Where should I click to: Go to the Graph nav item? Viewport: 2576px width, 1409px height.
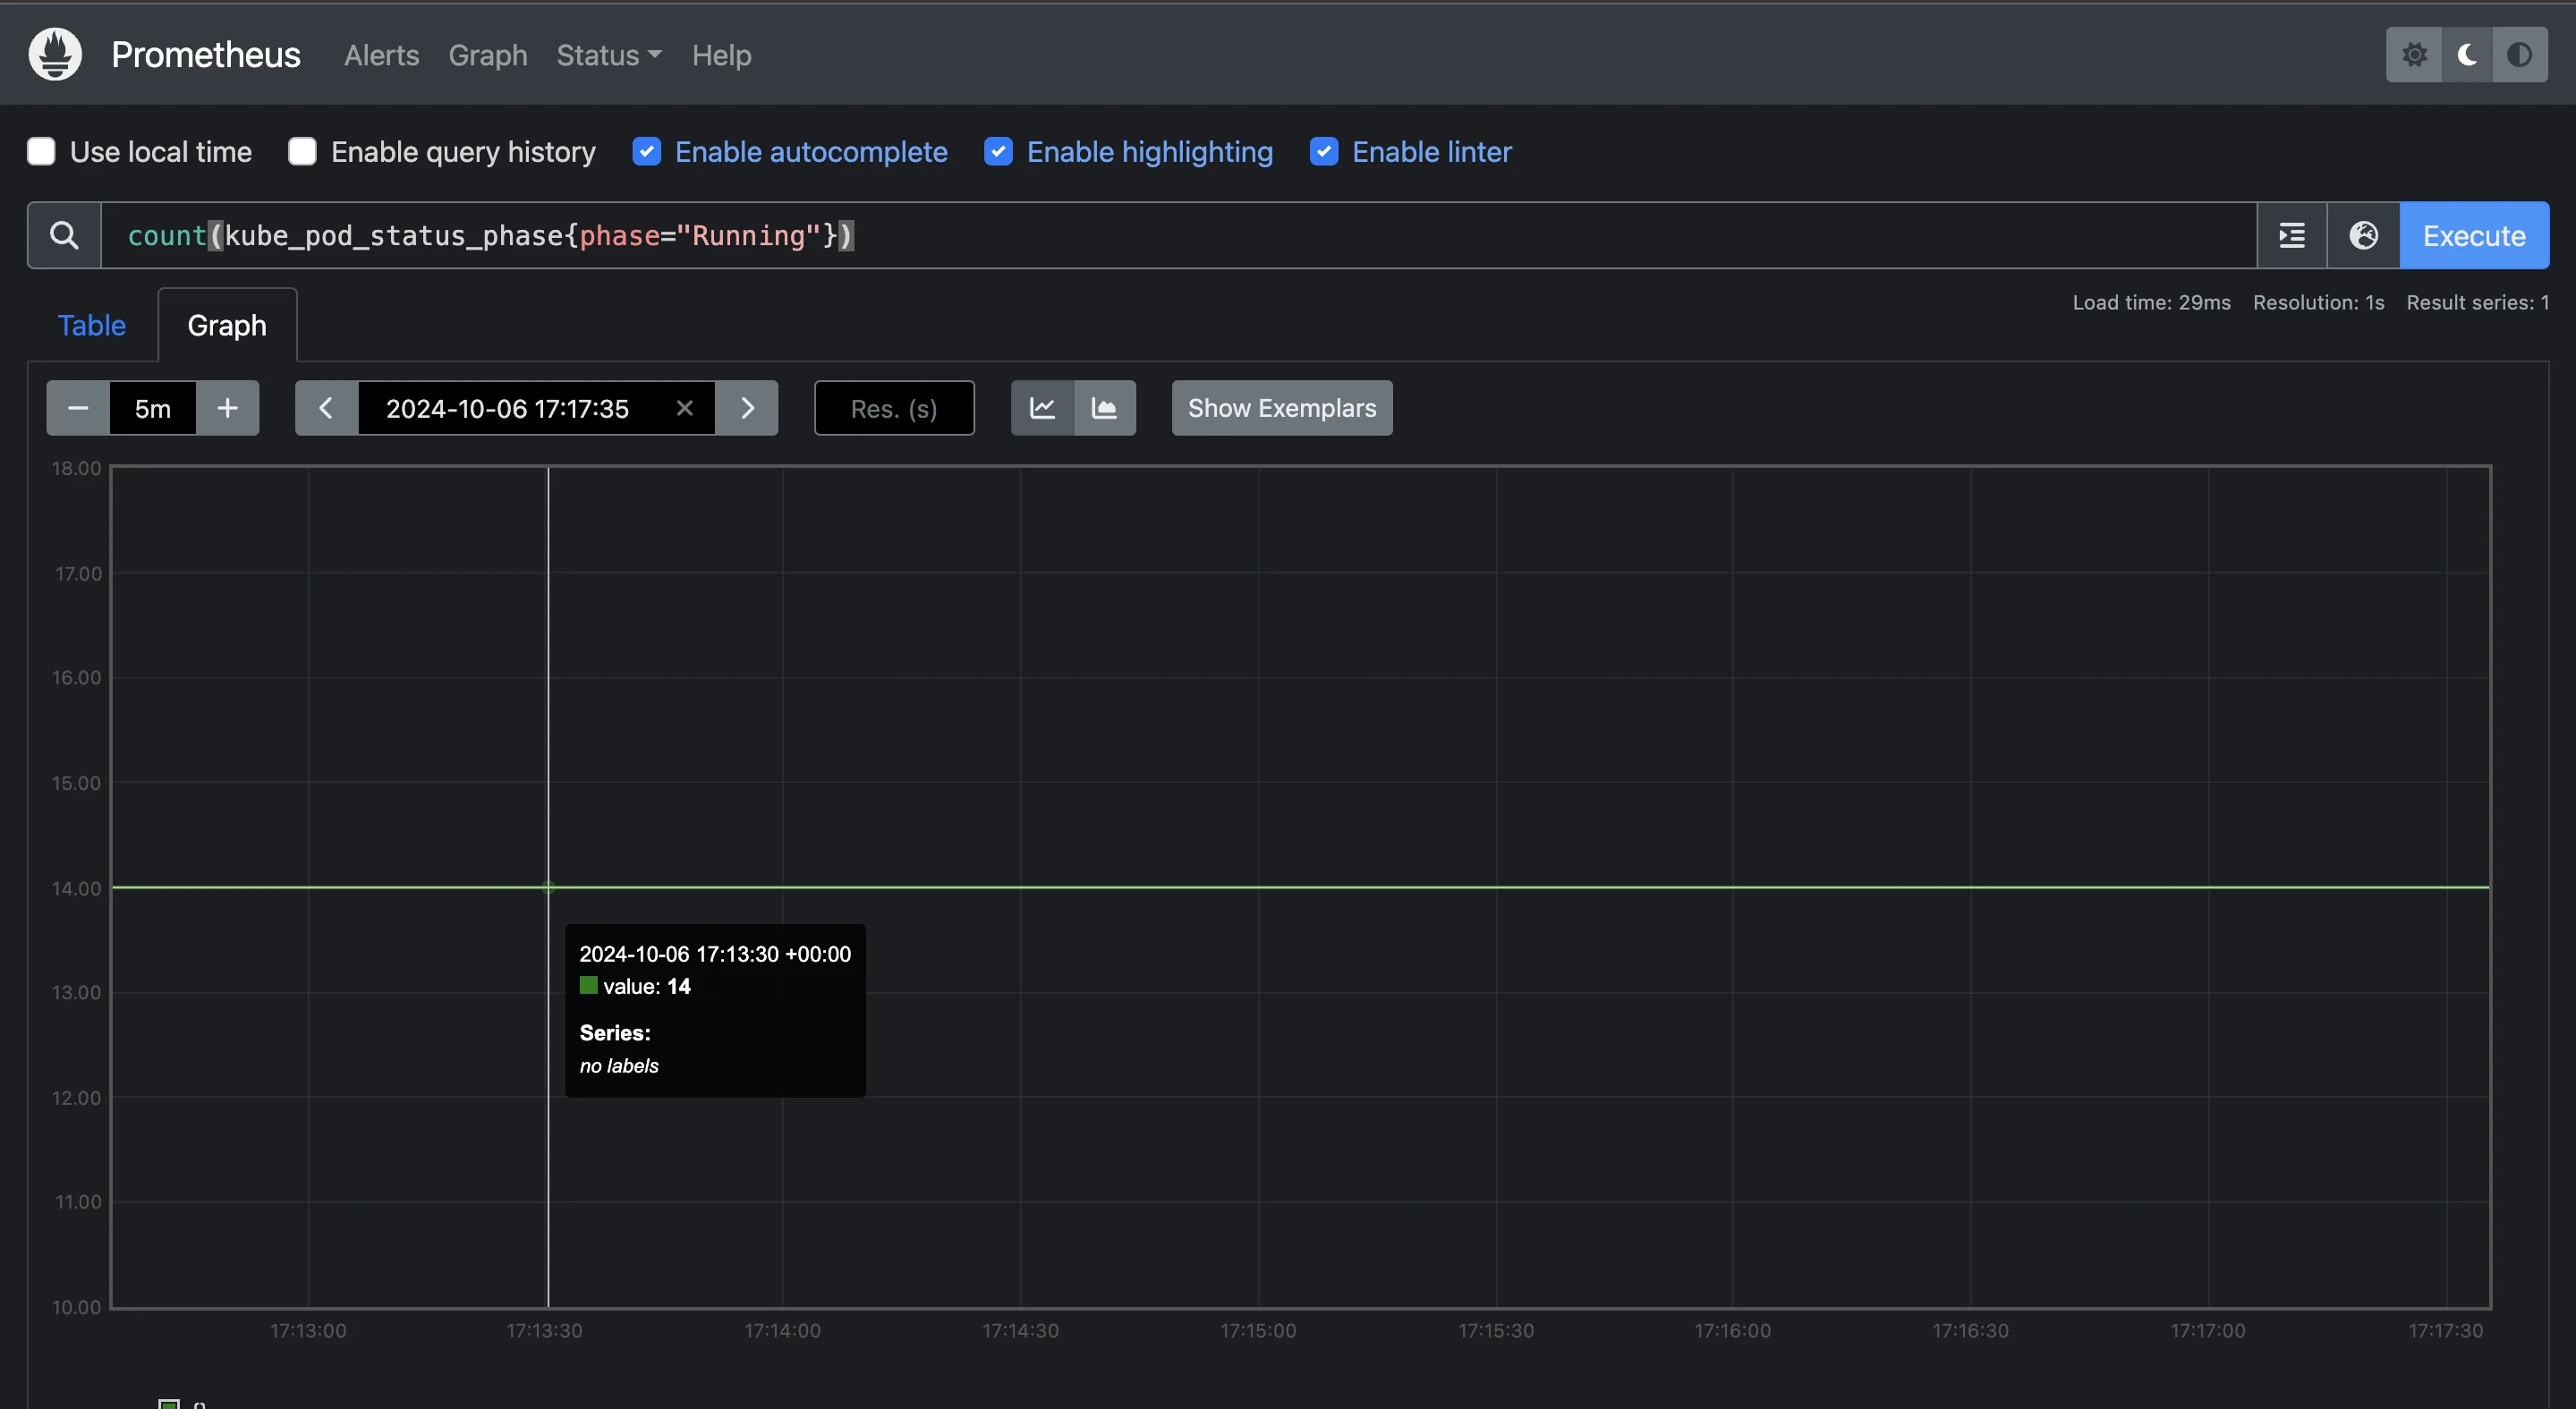pyautogui.click(x=487, y=55)
